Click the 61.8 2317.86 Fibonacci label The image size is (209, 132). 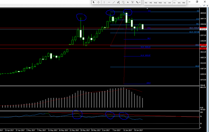(194, 32)
